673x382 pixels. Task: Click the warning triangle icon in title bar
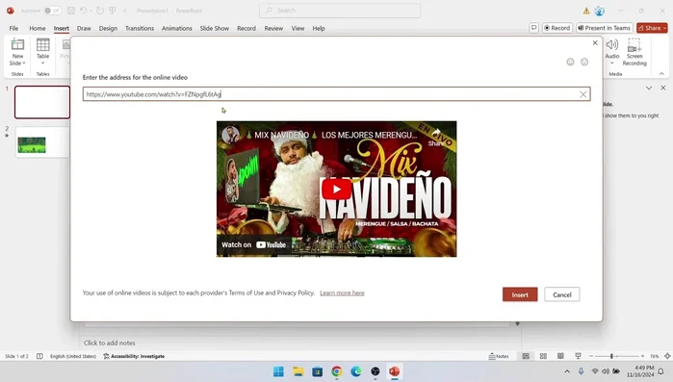tap(586, 11)
